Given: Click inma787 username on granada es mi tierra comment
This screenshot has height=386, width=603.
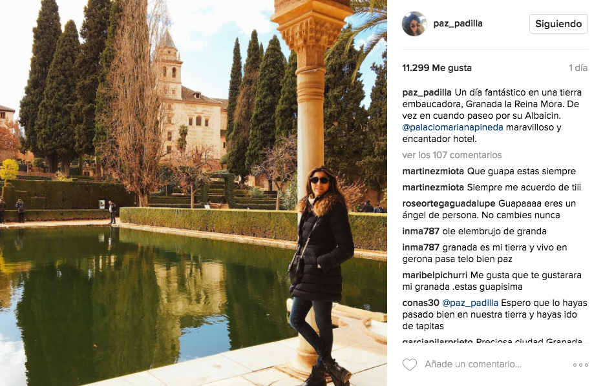Looking at the screenshot, I should pos(421,247).
